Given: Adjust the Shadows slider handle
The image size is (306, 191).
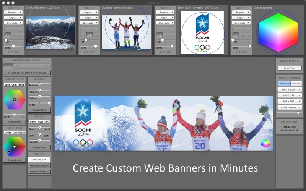Looking at the screenshot, I should coord(40,84).
